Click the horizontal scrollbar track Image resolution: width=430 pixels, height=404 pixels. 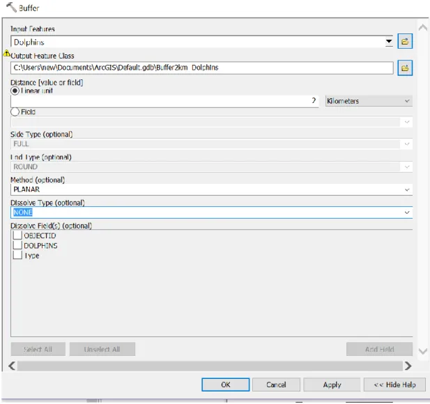[210, 366]
